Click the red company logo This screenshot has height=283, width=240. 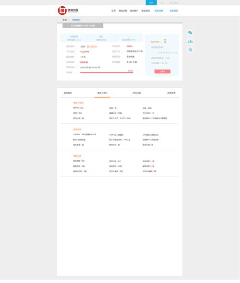pyautogui.click(x=62, y=11)
